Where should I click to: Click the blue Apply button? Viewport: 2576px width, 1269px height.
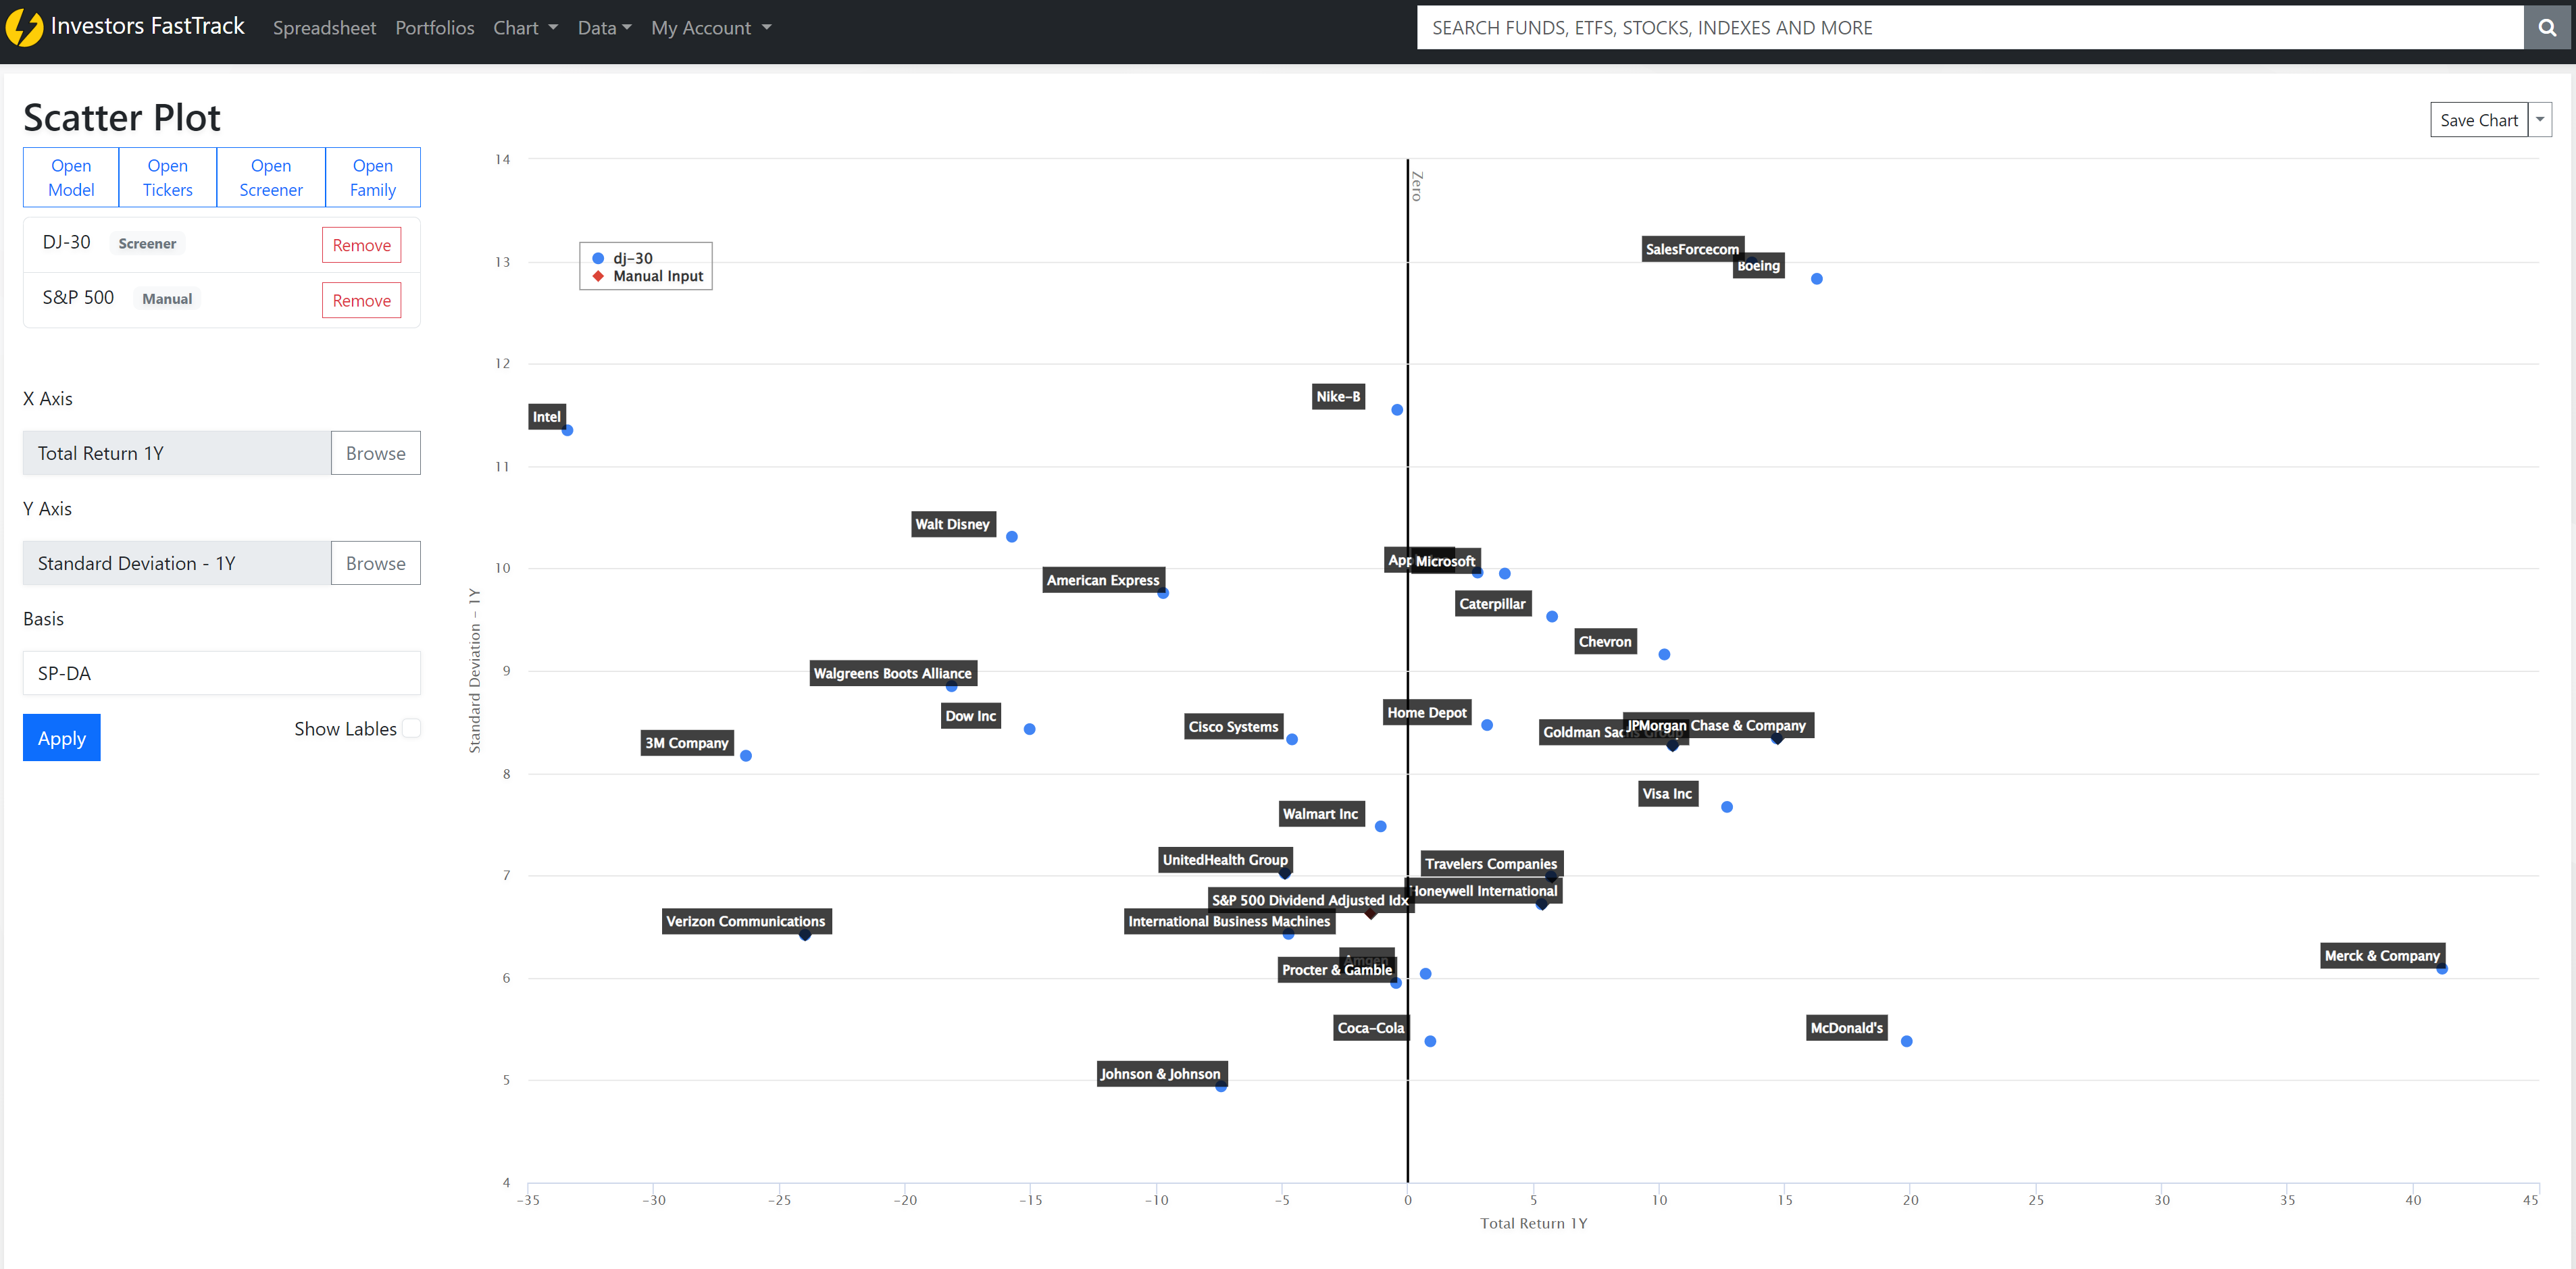pos(62,738)
